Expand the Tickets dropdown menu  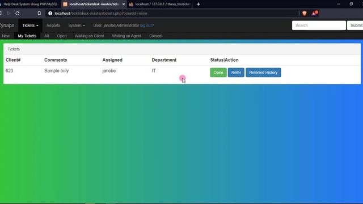pos(30,25)
